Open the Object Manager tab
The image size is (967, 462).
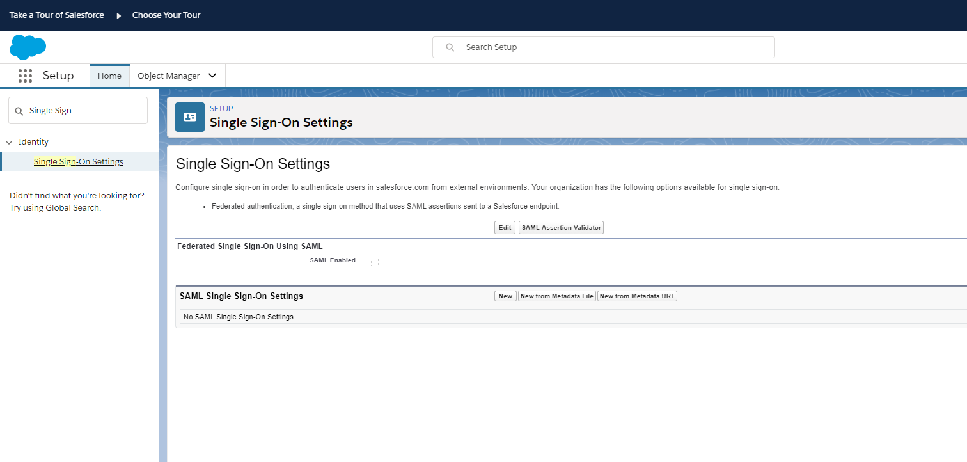pyautogui.click(x=168, y=76)
